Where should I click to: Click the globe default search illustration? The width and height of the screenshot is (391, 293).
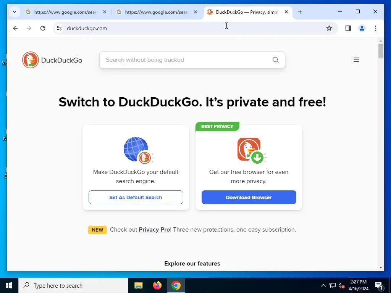tap(139, 150)
